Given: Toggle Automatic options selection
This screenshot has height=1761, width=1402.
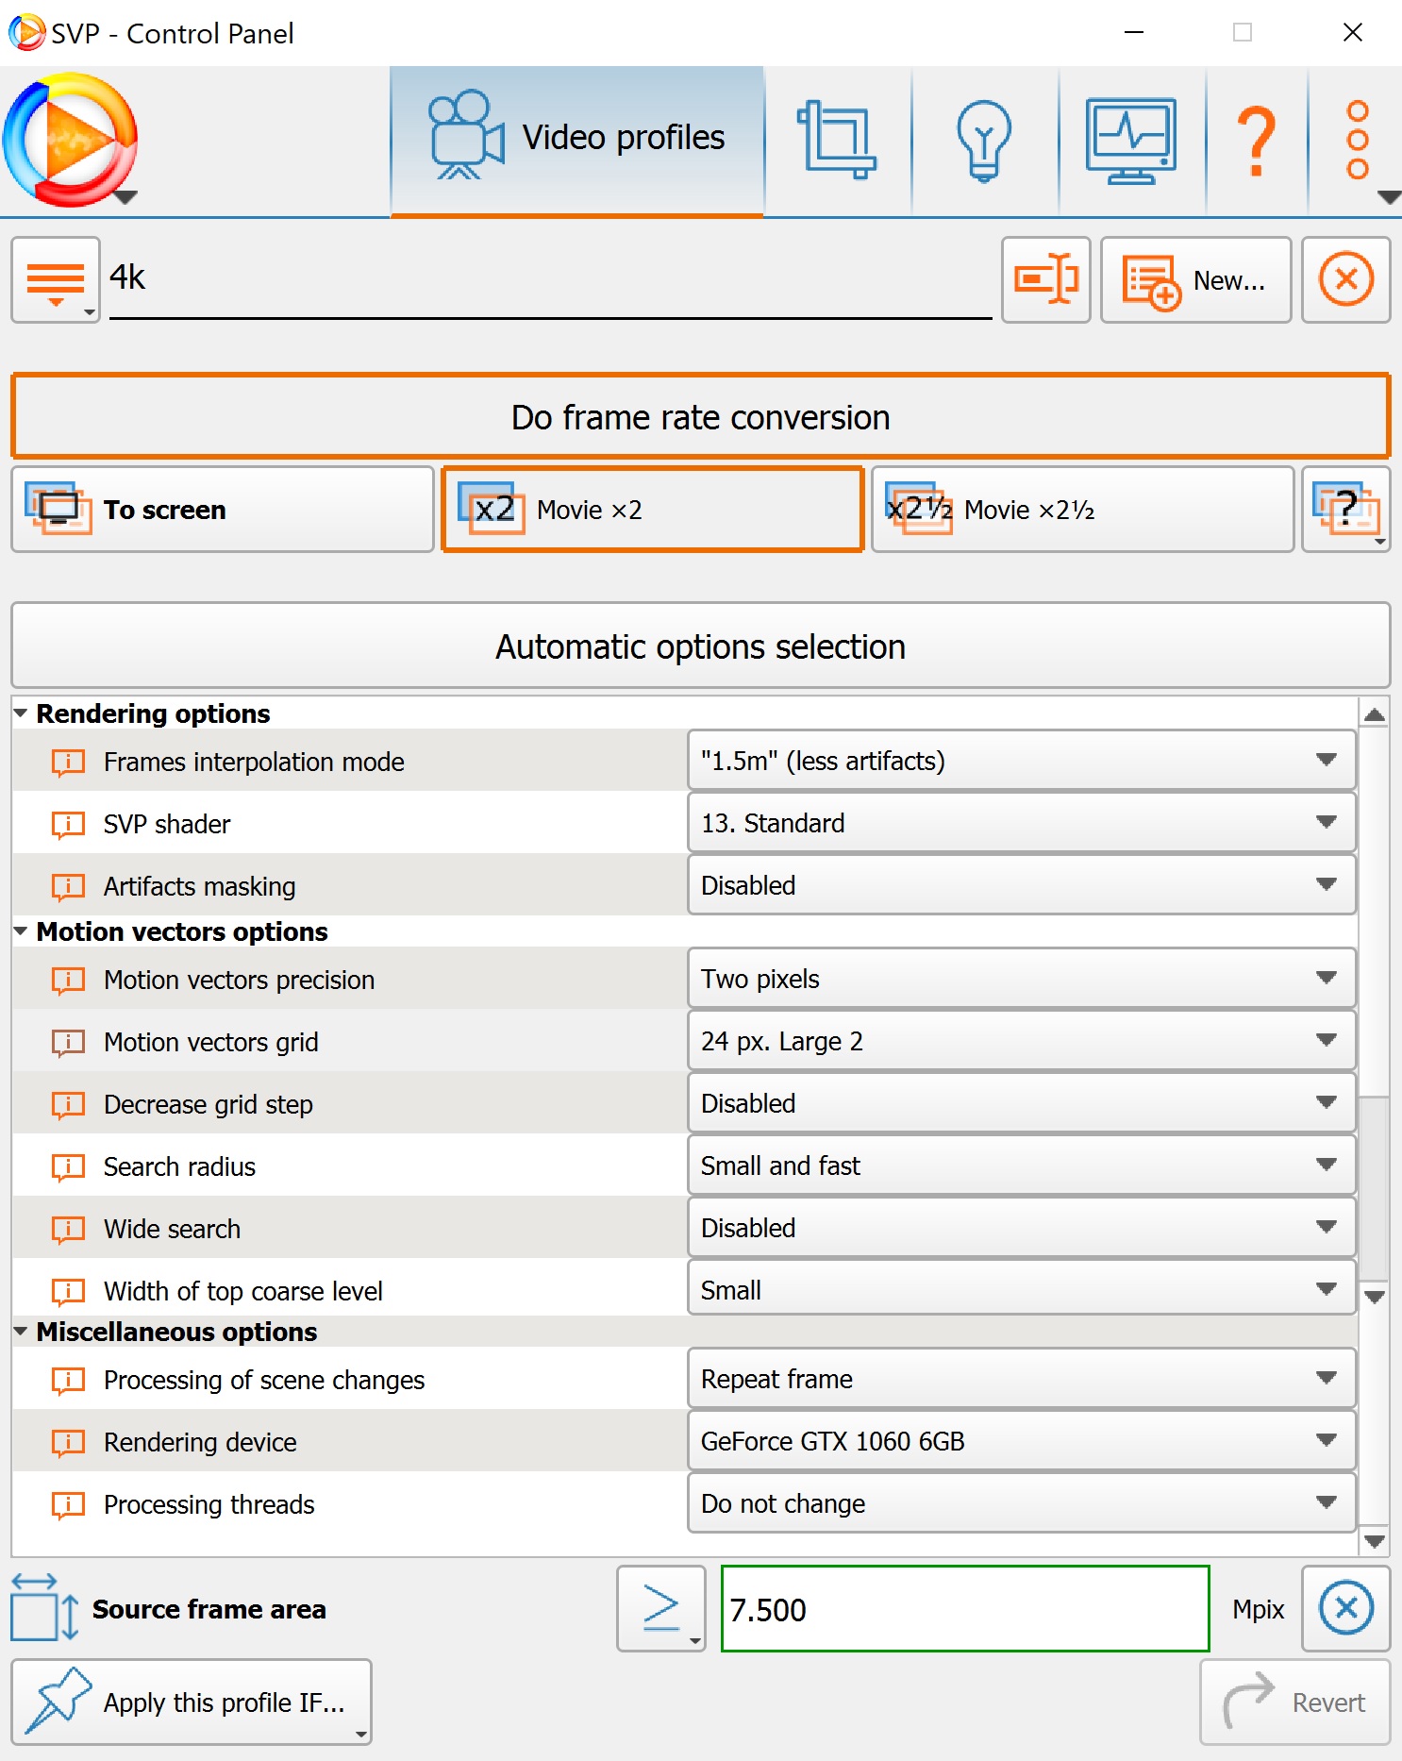Looking at the screenshot, I should [x=700, y=646].
